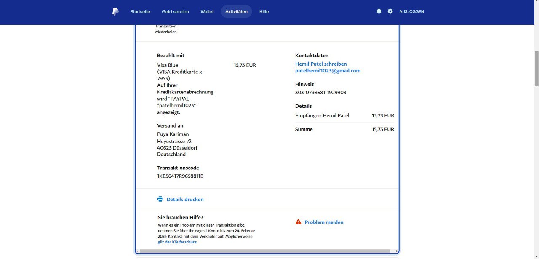Screen dimensions: 539x259
Task: Click the PayPal logo in header
Action: (115, 12)
